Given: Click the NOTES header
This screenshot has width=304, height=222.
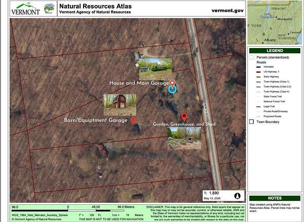Looking at the screenshot, I should click(x=275, y=198).
